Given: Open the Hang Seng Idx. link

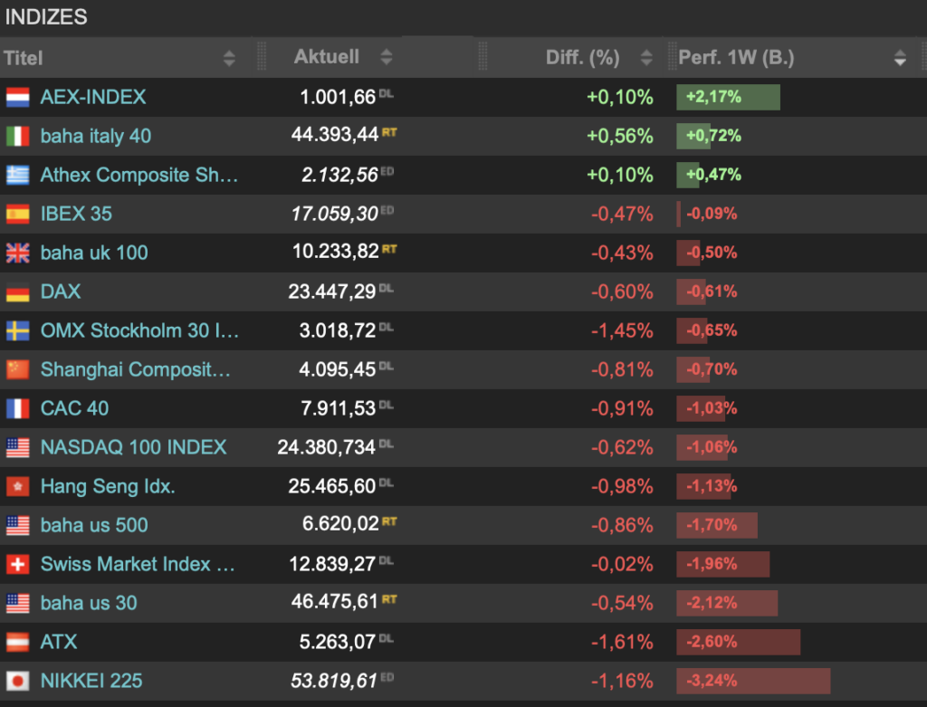Looking at the screenshot, I should (108, 486).
